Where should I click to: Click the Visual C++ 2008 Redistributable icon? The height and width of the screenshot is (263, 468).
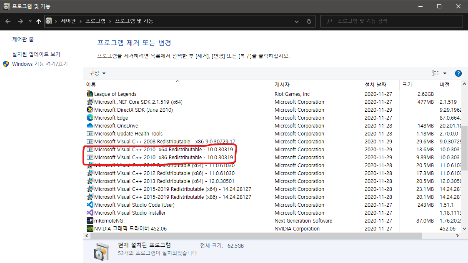point(90,141)
